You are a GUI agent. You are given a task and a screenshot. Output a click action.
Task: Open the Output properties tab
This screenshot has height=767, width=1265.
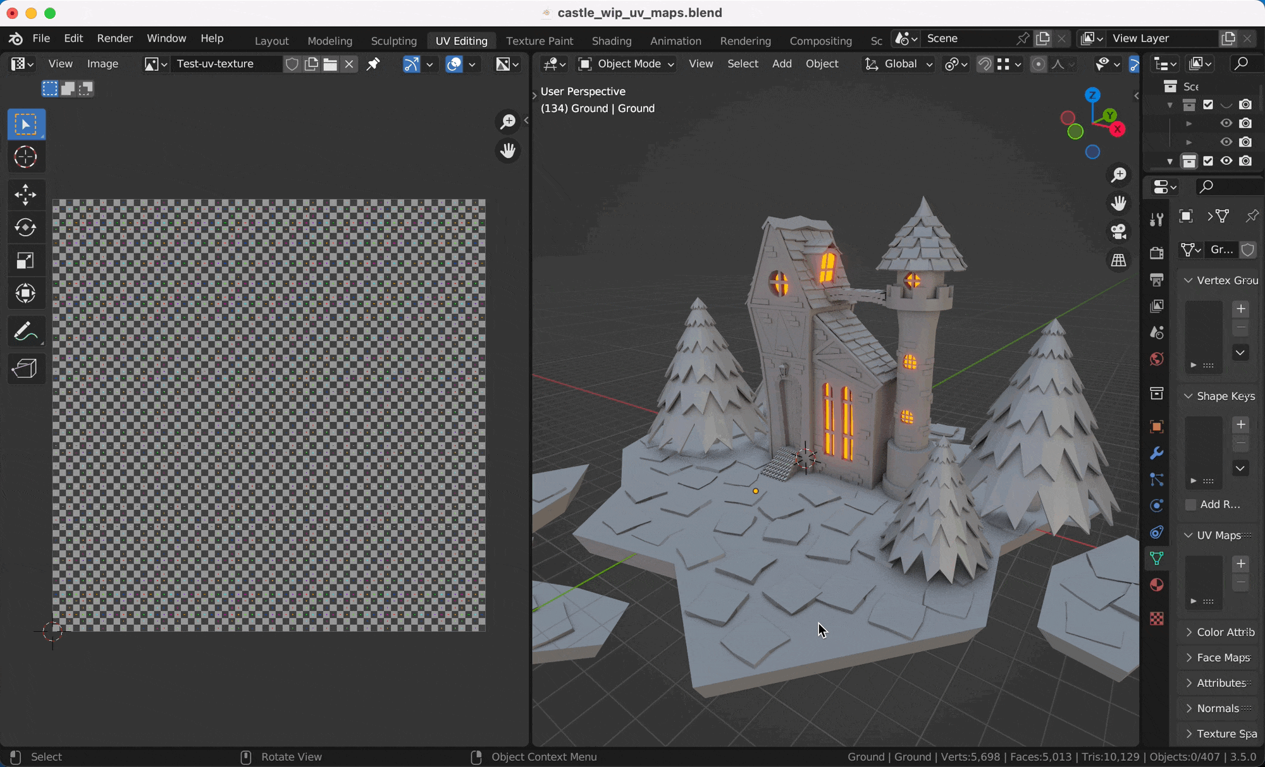[x=1157, y=279]
